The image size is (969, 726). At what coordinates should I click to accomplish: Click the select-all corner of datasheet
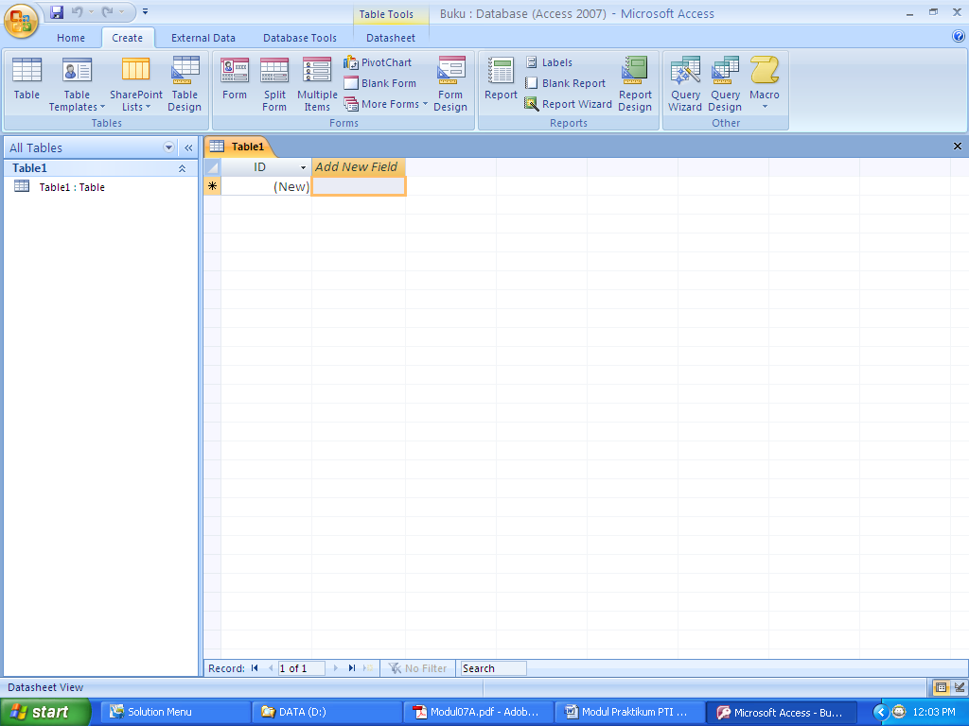click(212, 167)
